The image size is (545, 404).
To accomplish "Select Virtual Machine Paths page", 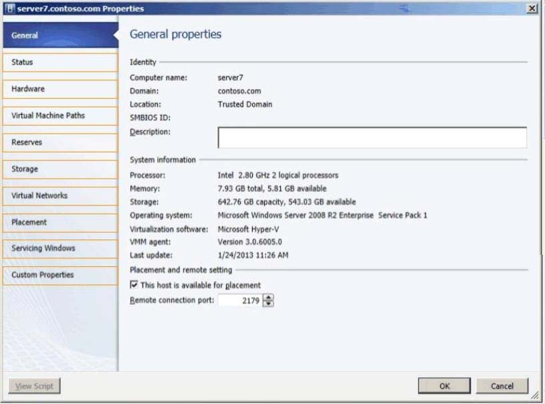I will pos(60,116).
